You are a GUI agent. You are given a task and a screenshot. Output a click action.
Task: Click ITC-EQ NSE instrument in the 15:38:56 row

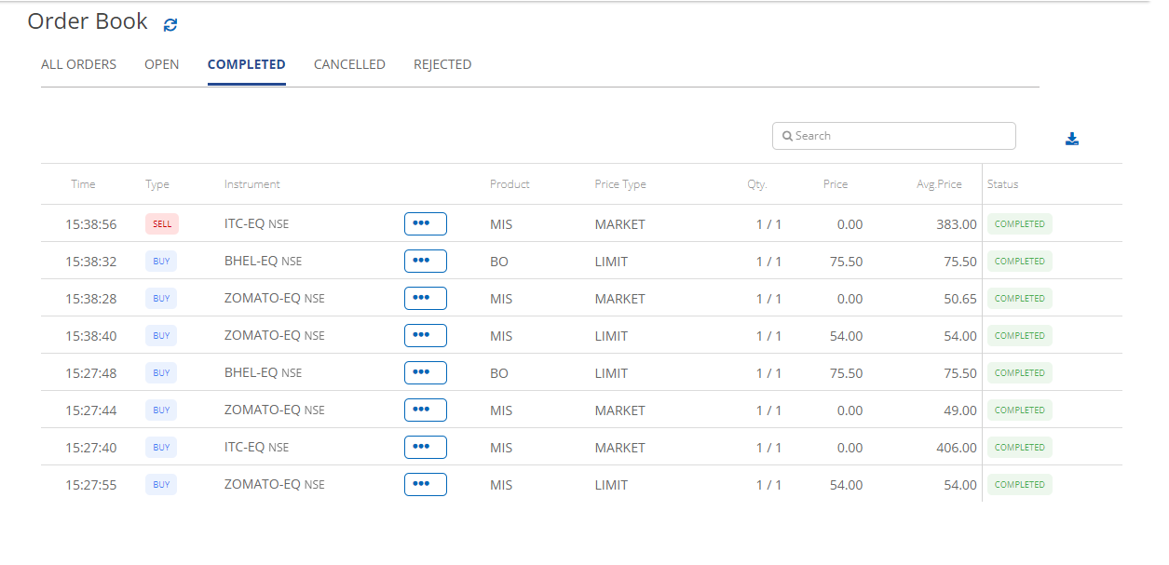point(257,223)
